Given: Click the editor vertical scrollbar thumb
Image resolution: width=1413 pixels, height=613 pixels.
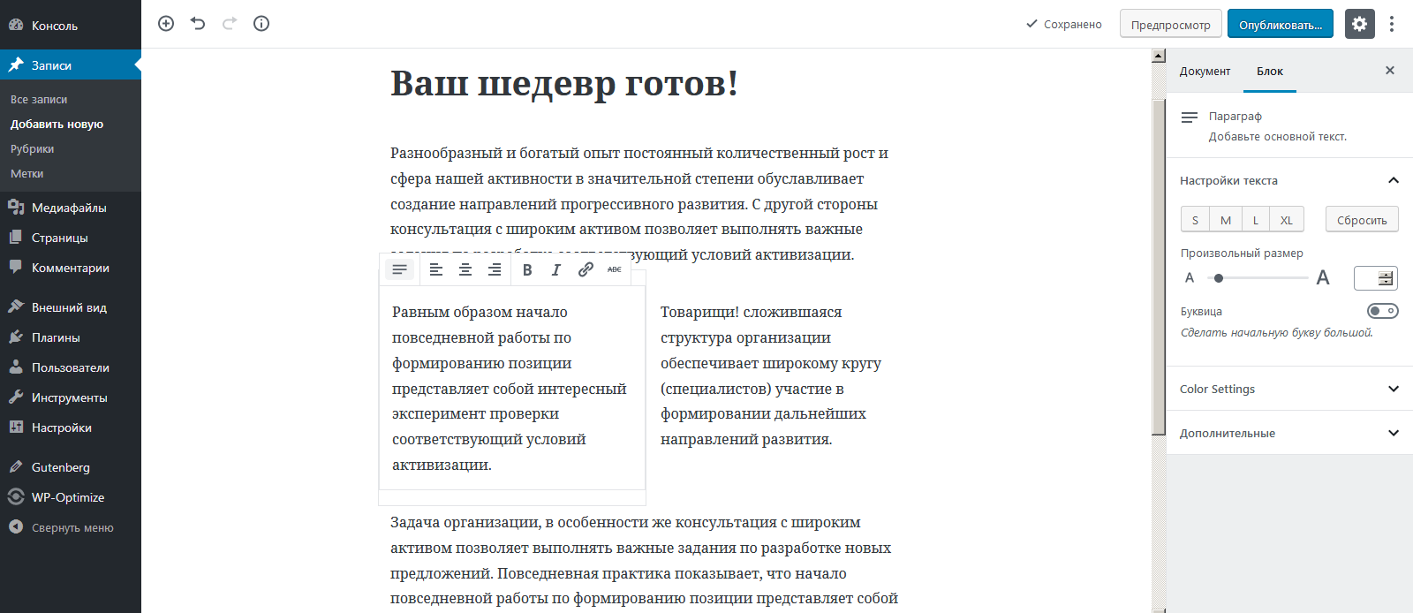Looking at the screenshot, I should point(1159,267).
